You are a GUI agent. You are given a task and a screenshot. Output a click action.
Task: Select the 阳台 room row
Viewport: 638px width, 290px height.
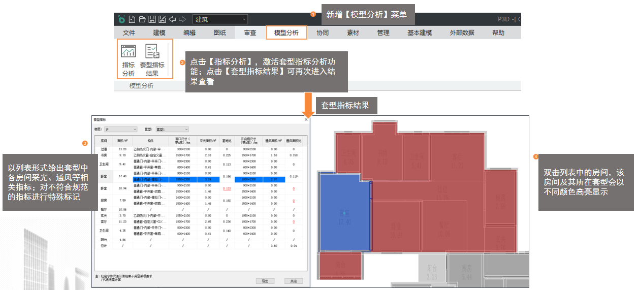199,239
